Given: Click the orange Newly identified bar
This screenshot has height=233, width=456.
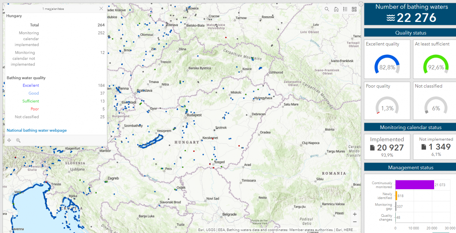Looking at the screenshot, I should tap(396, 196).
